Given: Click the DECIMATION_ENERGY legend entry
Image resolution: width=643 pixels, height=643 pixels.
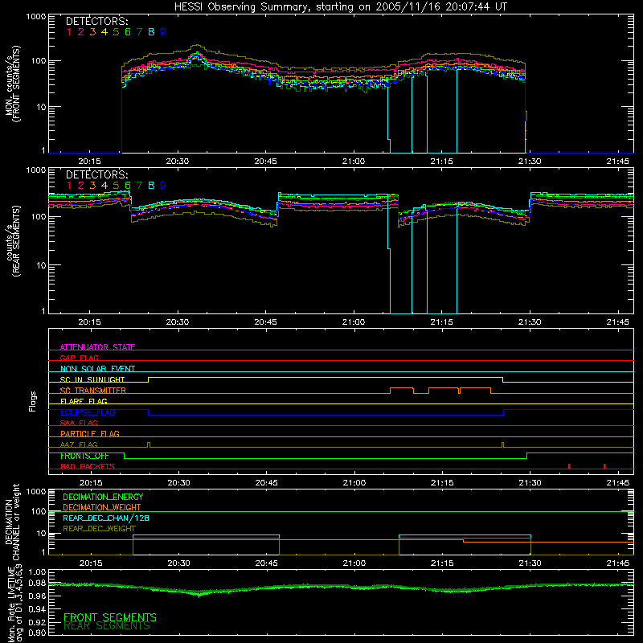Looking at the screenshot, I should click(103, 497).
